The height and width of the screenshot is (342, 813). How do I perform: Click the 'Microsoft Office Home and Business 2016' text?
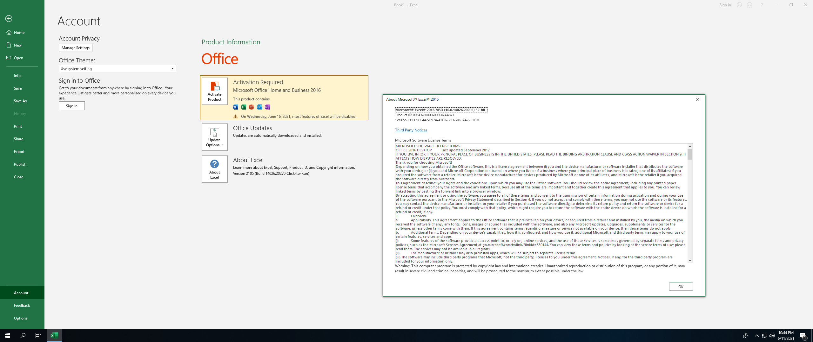click(277, 90)
